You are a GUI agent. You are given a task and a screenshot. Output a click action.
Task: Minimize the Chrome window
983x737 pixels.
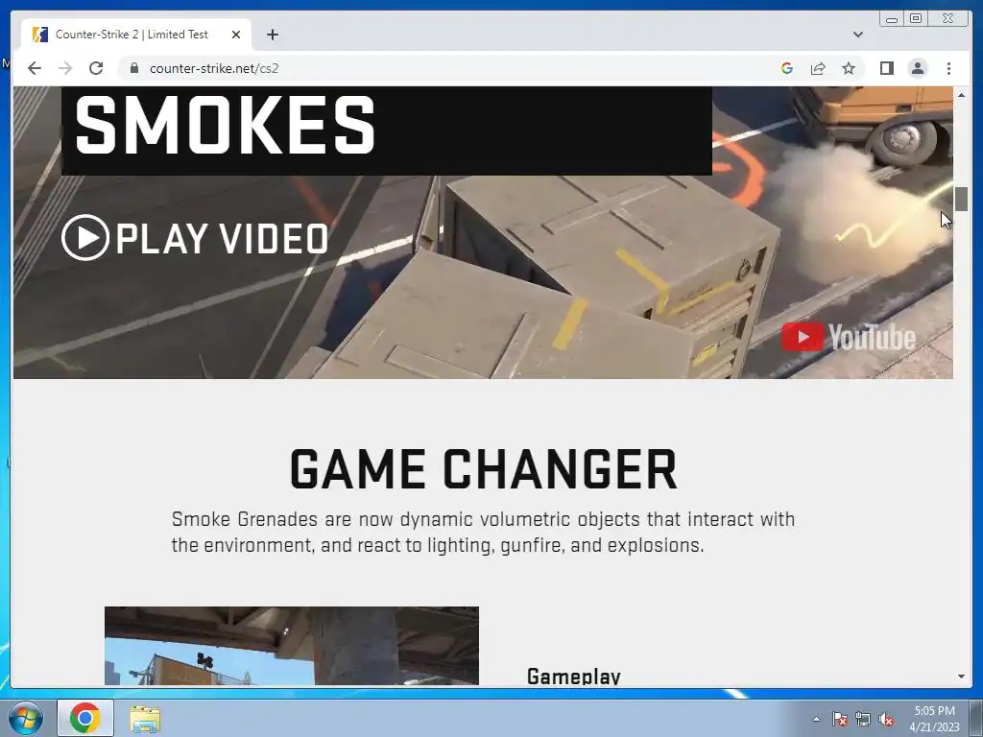892,19
